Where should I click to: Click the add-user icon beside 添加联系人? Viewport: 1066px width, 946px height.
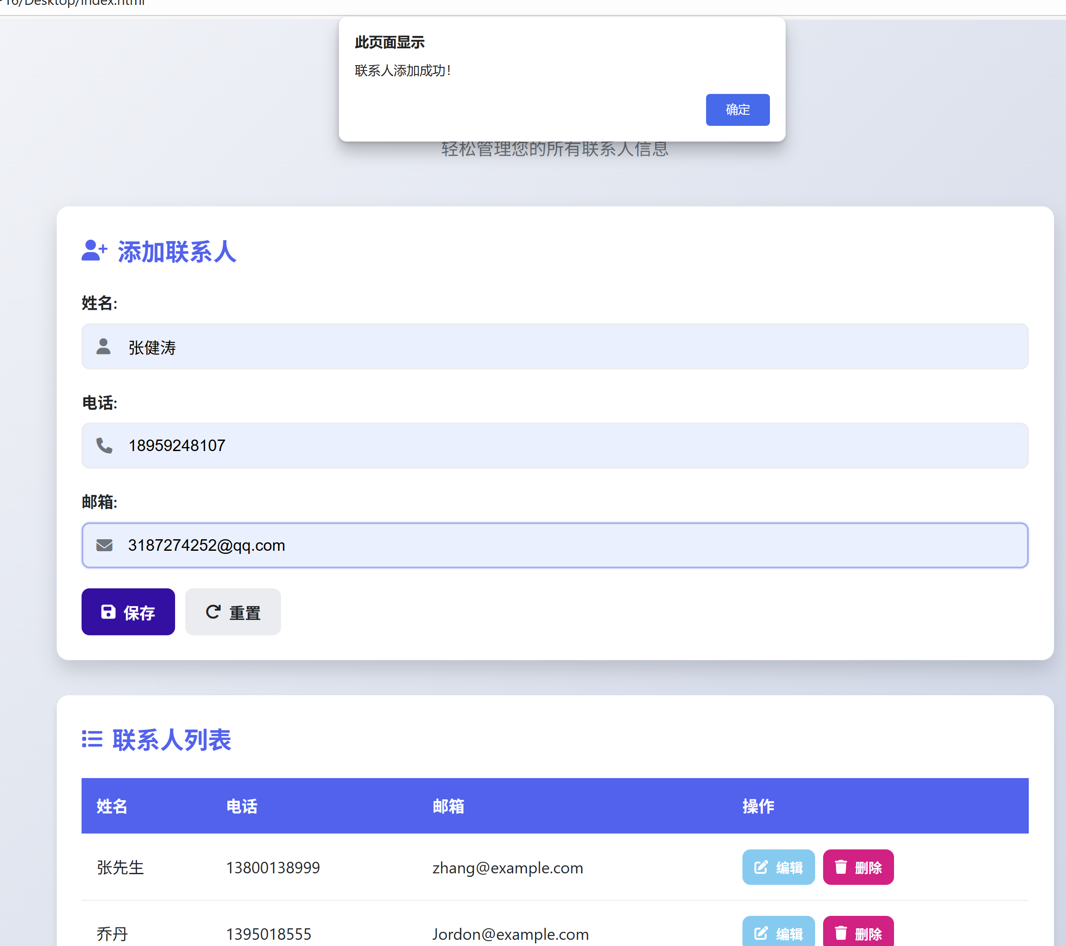[x=94, y=251]
